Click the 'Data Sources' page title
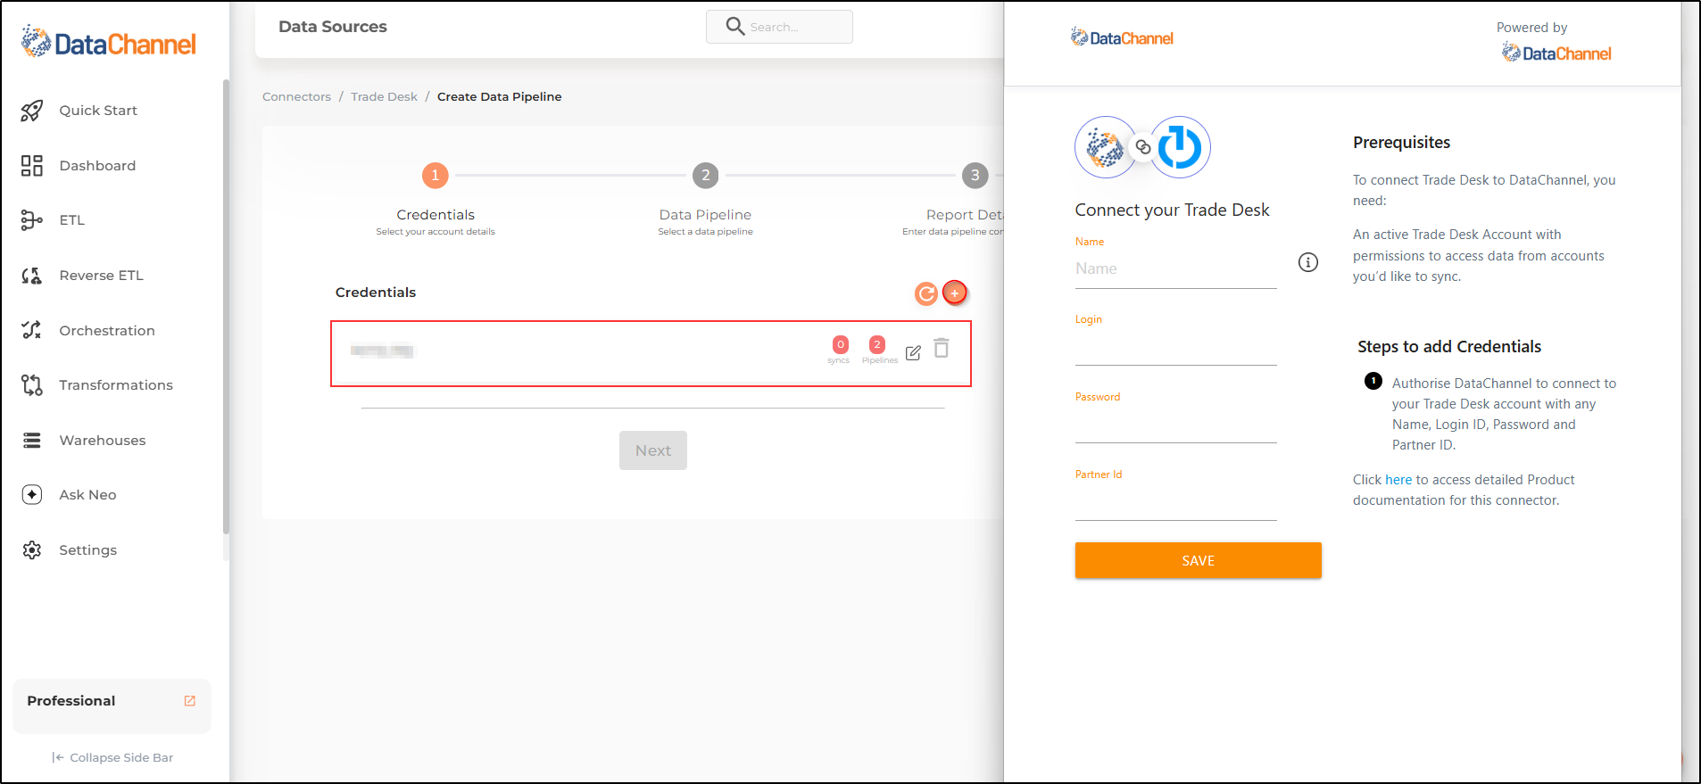Image resolution: width=1701 pixels, height=784 pixels. point(333,27)
